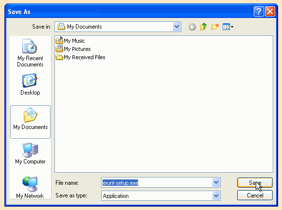Image resolution: width=282 pixels, height=210 pixels.
Task: Click the Cancel button
Action: (x=255, y=195)
